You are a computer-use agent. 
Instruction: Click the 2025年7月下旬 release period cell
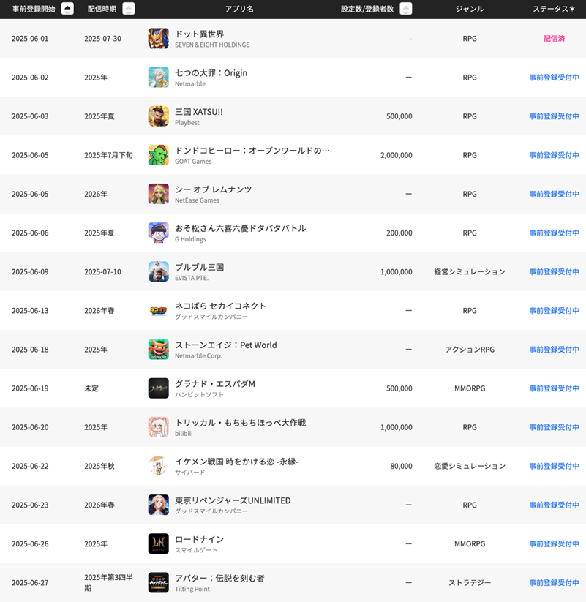(109, 155)
